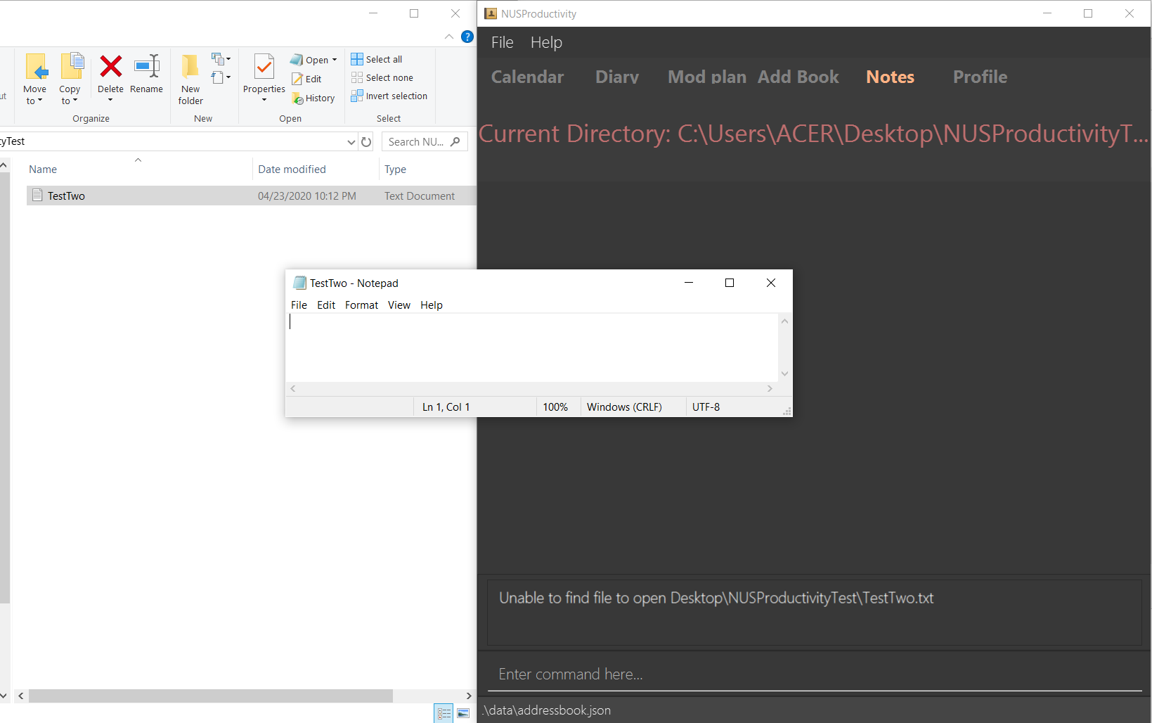This screenshot has height=723, width=1152.
Task: Sort files by Type column
Action: pyautogui.click(x=395, y=169)
